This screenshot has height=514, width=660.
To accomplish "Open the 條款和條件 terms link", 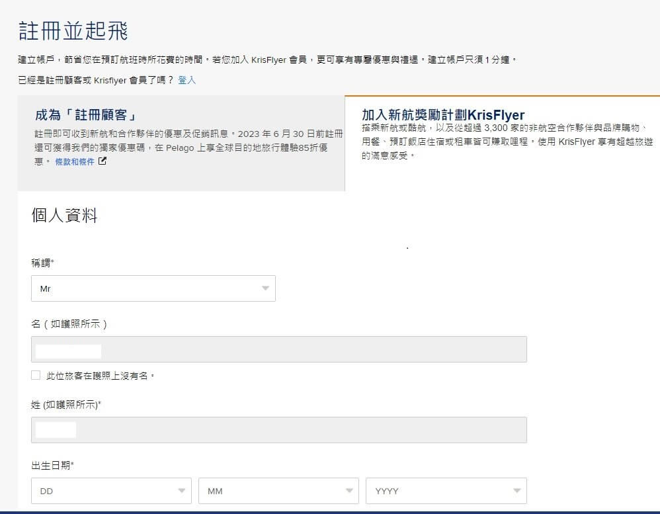I will tap(74, 161).
